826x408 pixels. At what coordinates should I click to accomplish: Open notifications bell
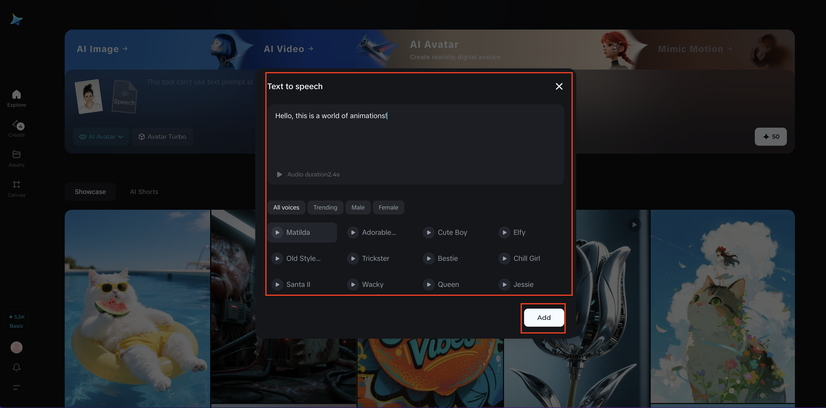(x=16, y=367)
